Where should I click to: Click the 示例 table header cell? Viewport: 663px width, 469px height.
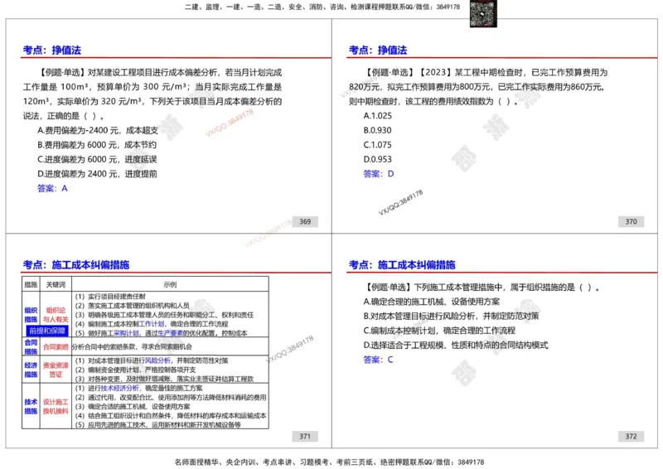pos(170,284)
